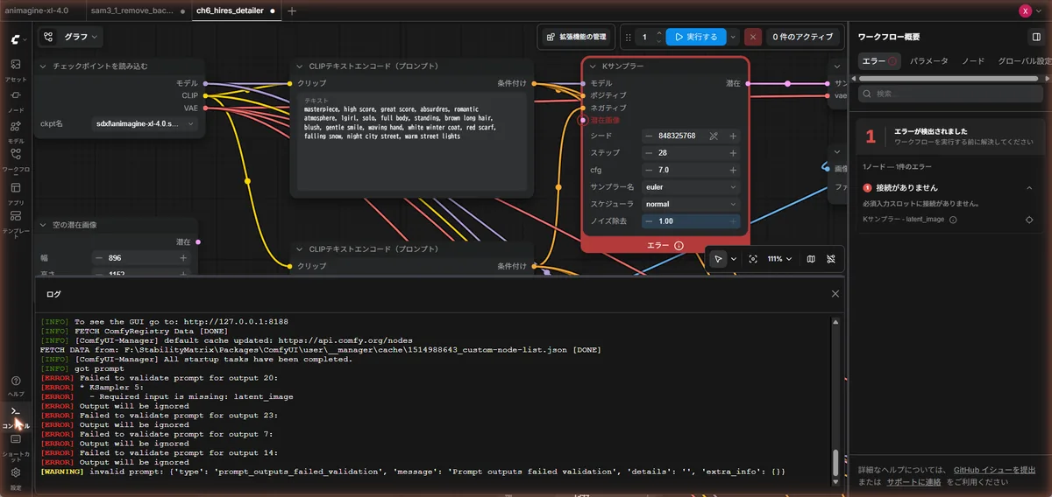Add a new workflow tab with plus icon

pyautogui.click(x=292, y=11)
